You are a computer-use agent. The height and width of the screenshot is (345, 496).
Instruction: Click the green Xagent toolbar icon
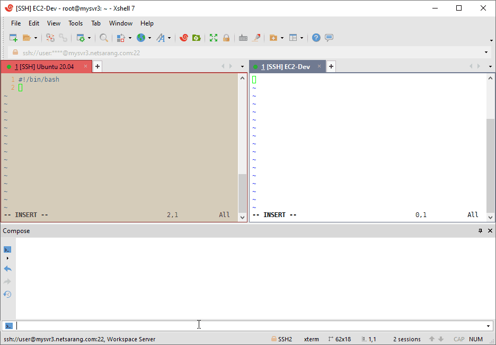197,38
